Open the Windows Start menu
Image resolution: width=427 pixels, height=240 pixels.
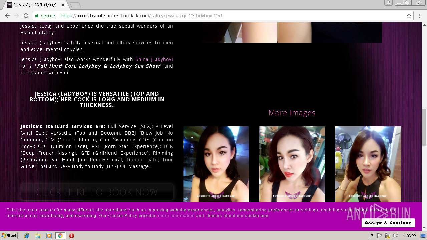9,235
